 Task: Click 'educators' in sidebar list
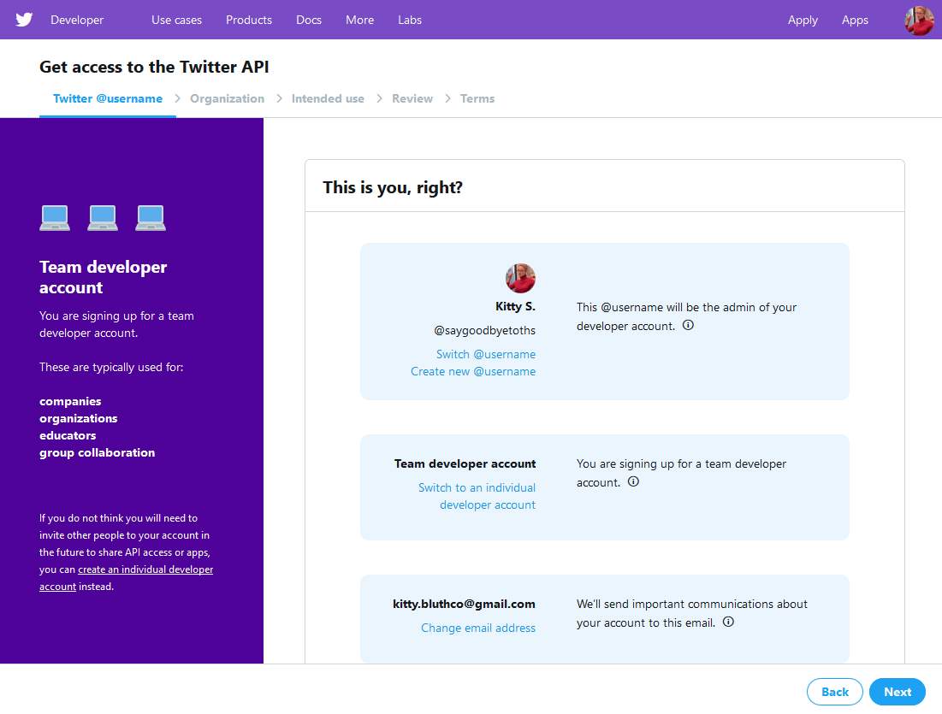68,435
